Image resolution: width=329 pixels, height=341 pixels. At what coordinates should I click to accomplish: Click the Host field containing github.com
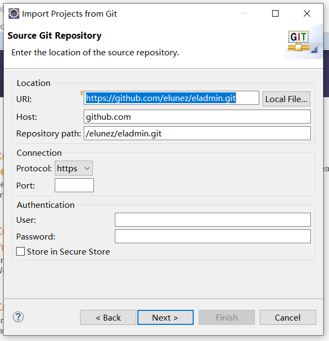[x=197, y=117]
